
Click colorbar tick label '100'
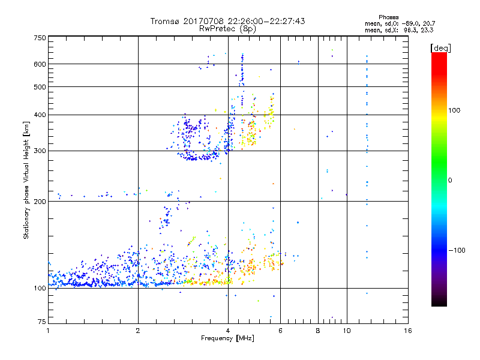click(454, 110)
